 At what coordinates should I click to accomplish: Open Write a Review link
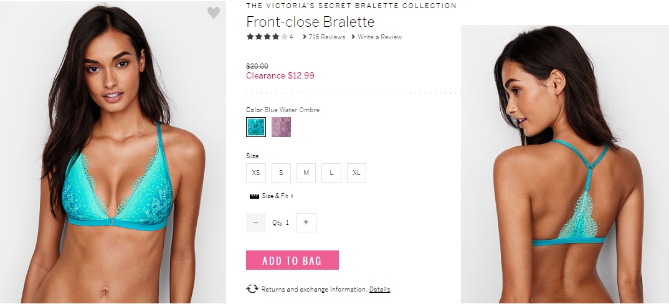[379, 37]
